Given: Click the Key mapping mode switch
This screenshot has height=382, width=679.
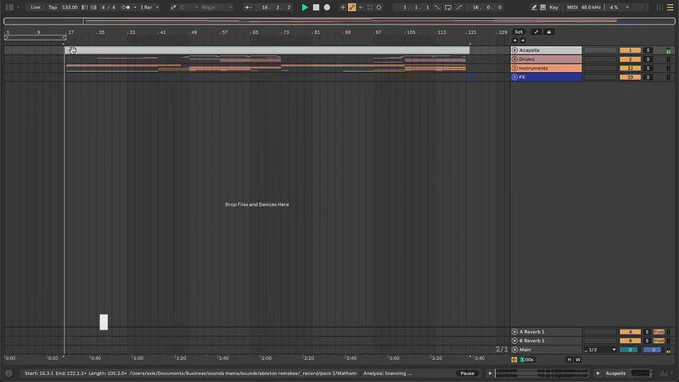Looking at the screenshot, I should pyautogui.click(x=553, y=7).
